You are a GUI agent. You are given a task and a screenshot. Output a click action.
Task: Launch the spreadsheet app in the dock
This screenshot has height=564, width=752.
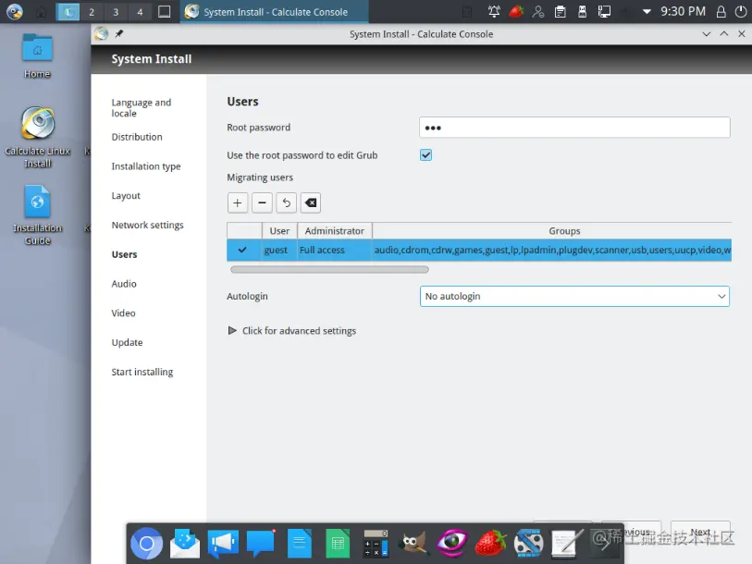338,544
